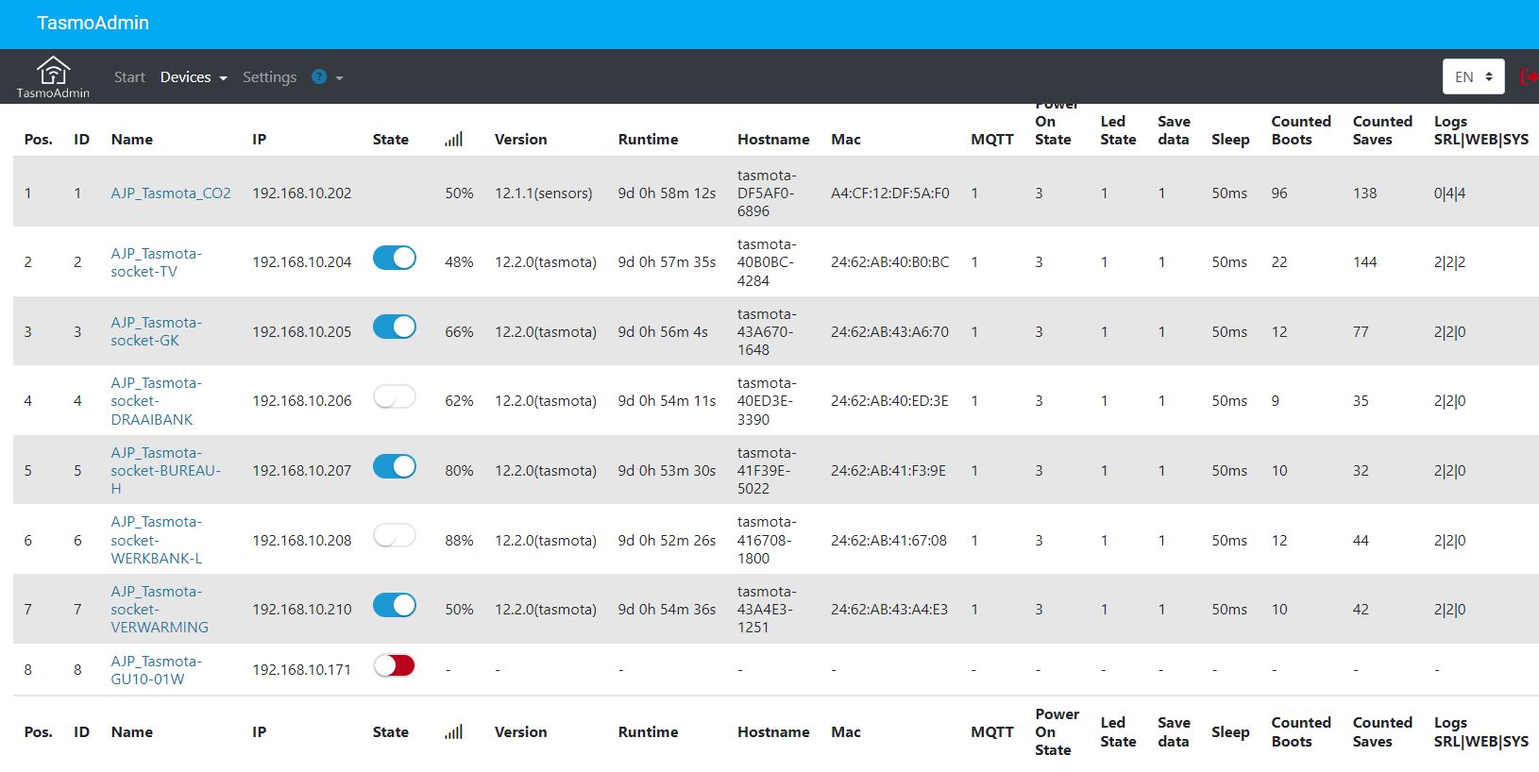The width and height of the screenshot is (1539, 772).
Task: Open the AJP_Tasmota-socket-BUREAU-H device link
Action: pyautogui.click(x=166, y=470)
